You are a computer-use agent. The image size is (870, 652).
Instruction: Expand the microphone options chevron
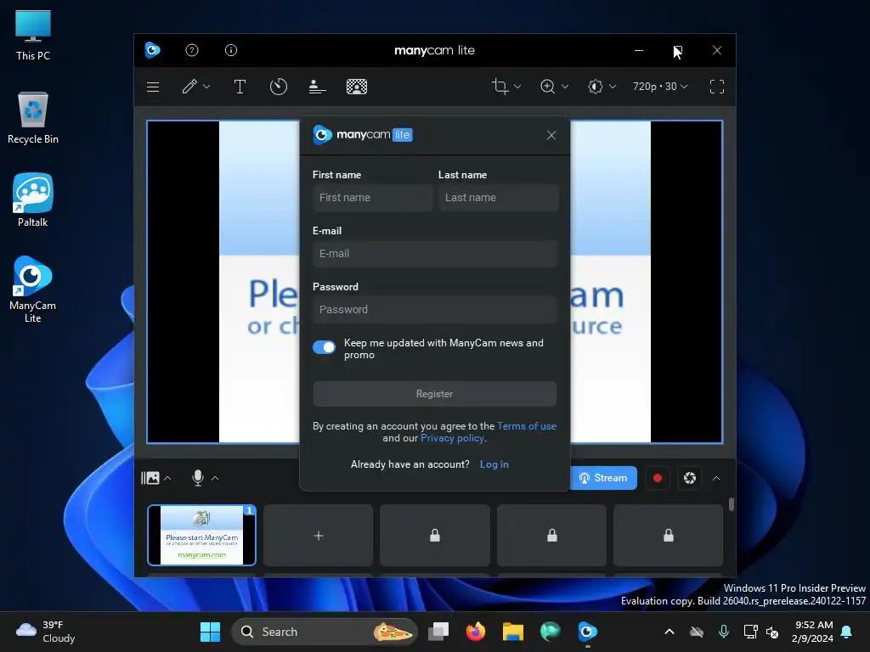click(215, 479)
